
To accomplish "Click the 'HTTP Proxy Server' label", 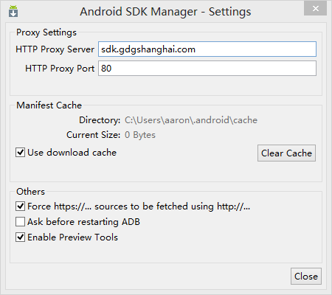I will (x=55, y=49).
